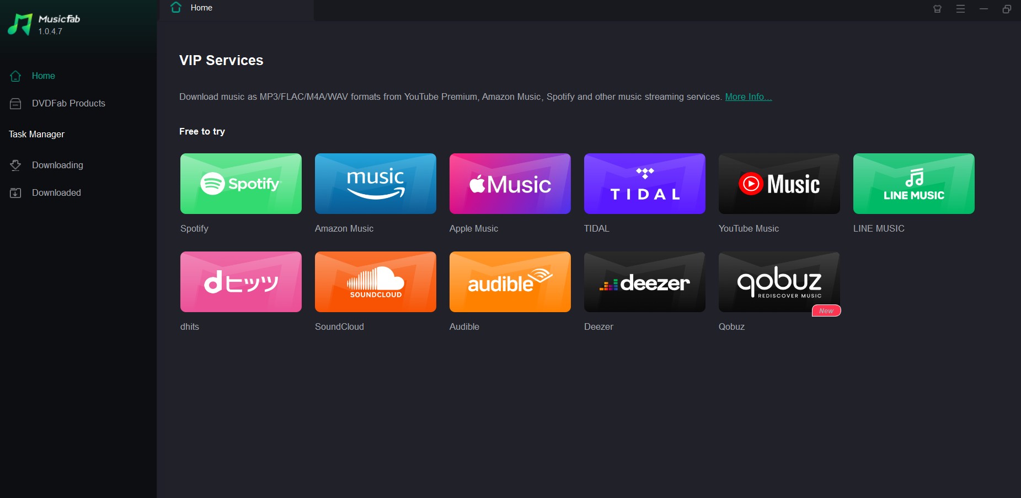1021x498 pixels.
Task: Click the YouTube Music label text
Action: click(x=749, y=229)
